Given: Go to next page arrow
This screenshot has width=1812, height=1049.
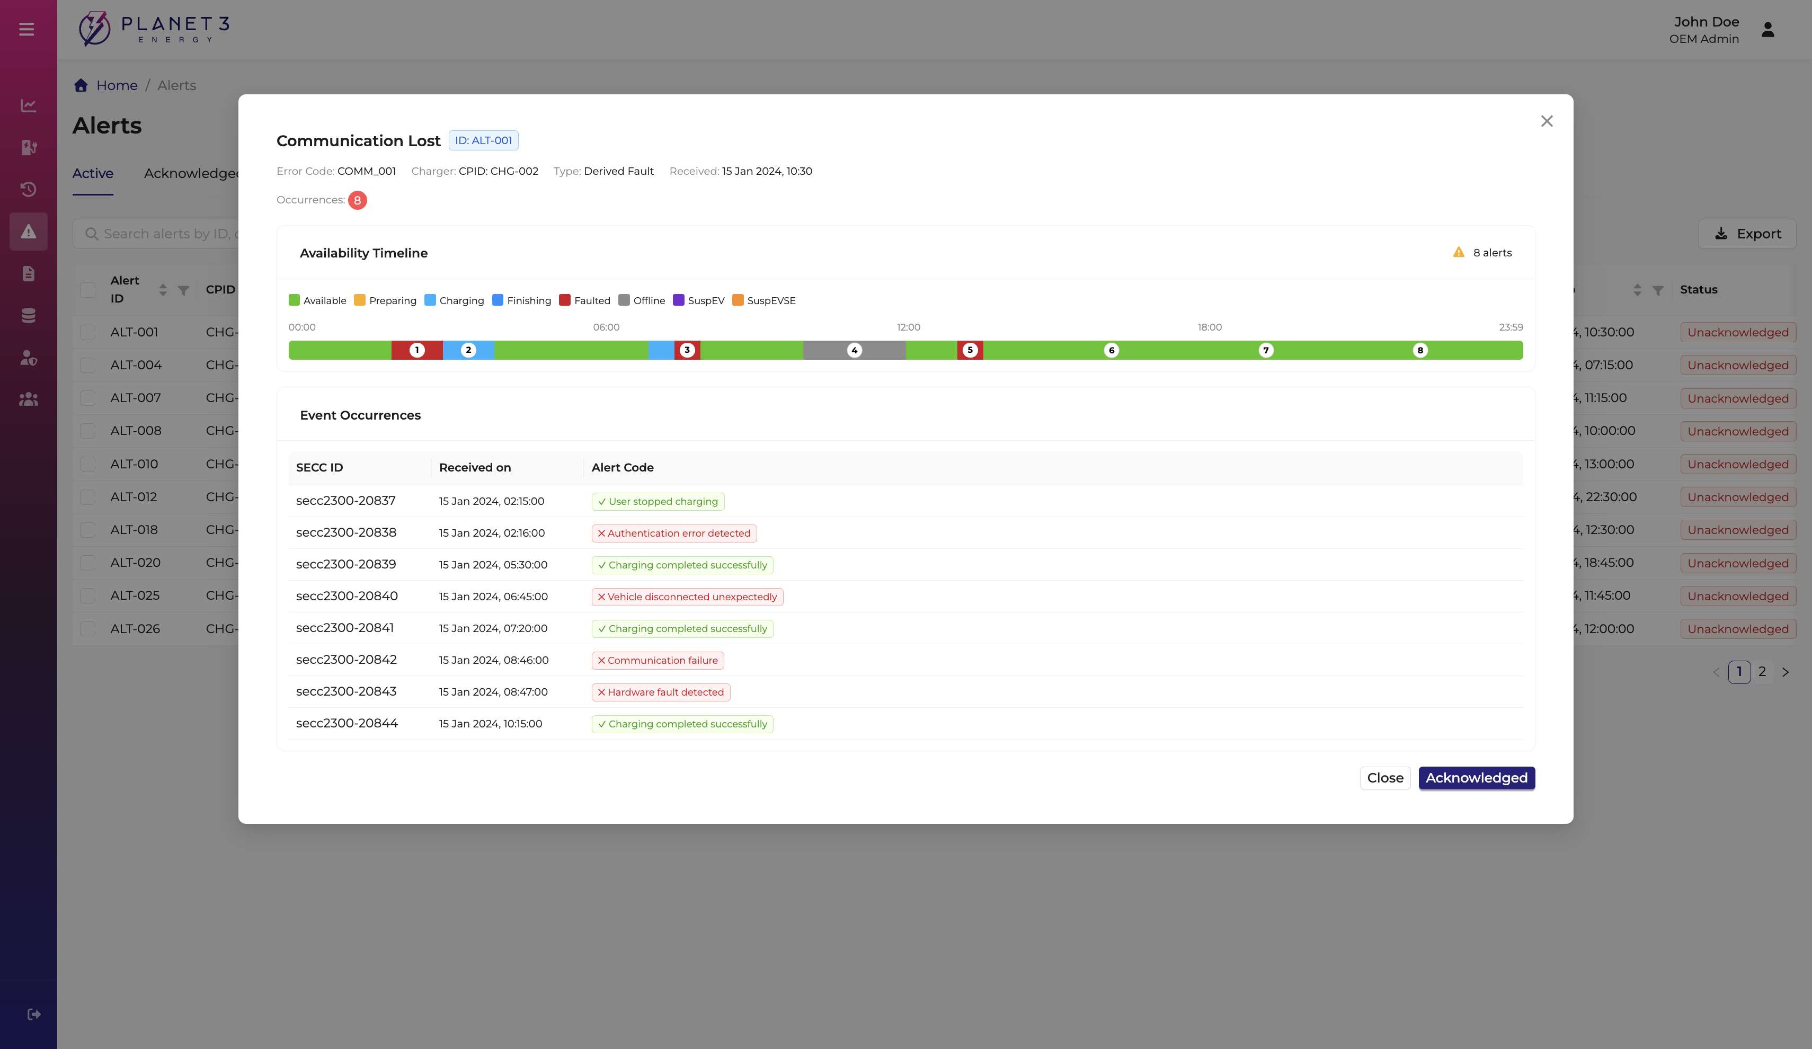Looking at the screenshot, I should pyautogui.click(x=1786, y=672).
